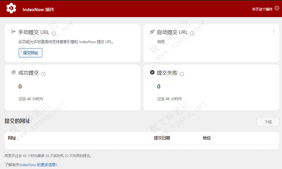Click the rocket icon for automatic submission

pos(152,32)
